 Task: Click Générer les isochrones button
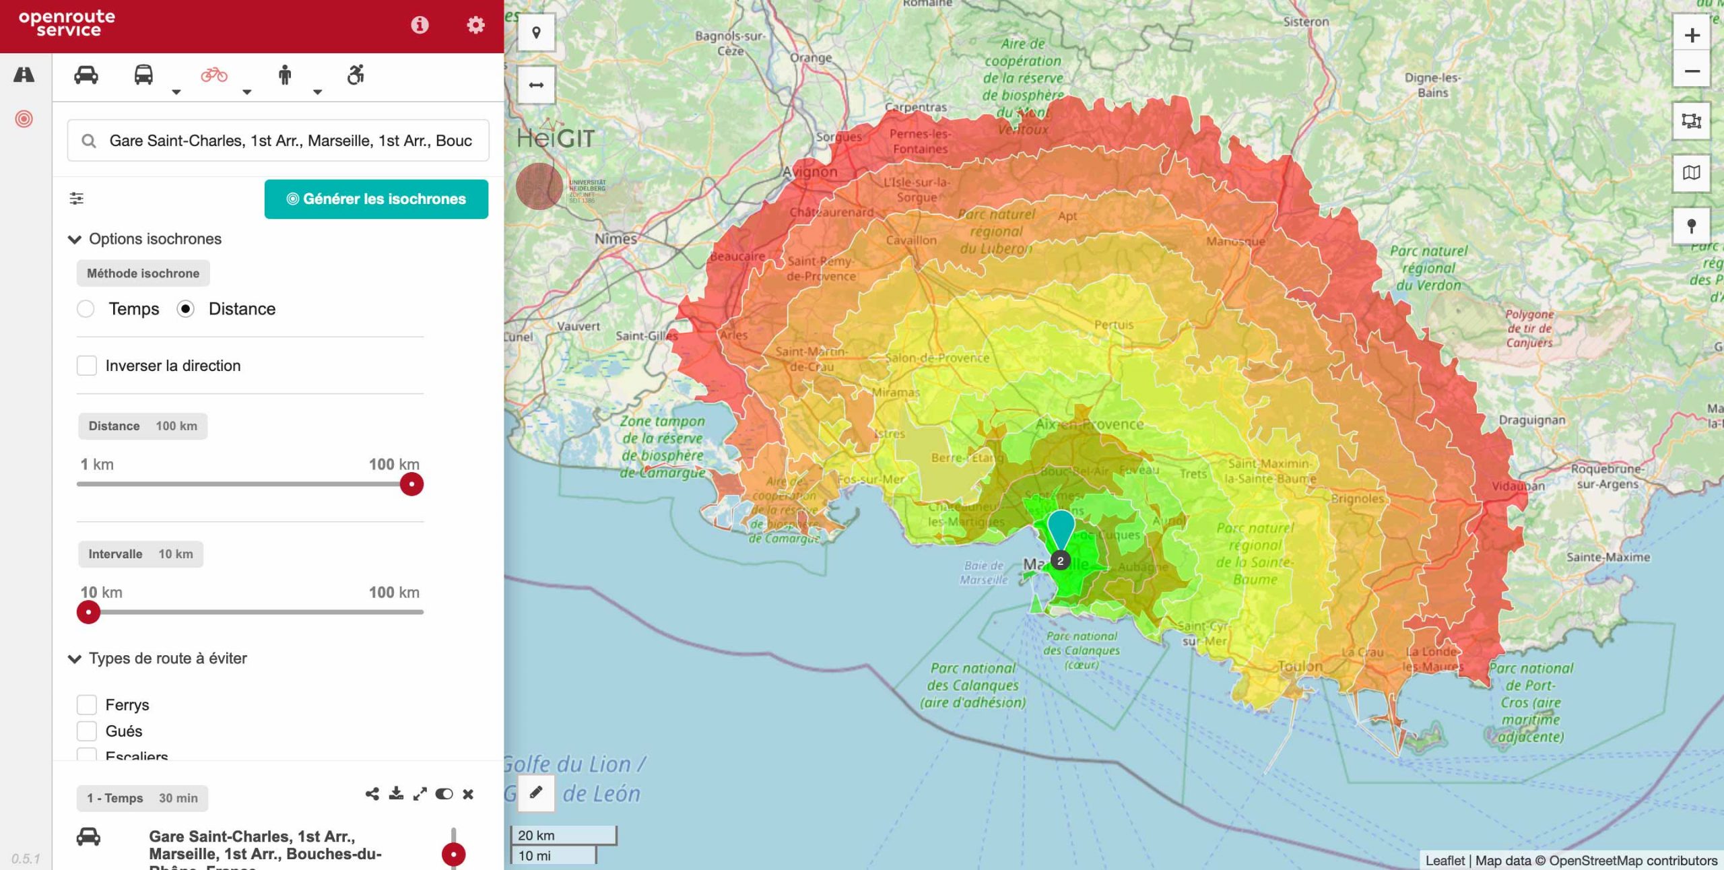click(376, 199)
